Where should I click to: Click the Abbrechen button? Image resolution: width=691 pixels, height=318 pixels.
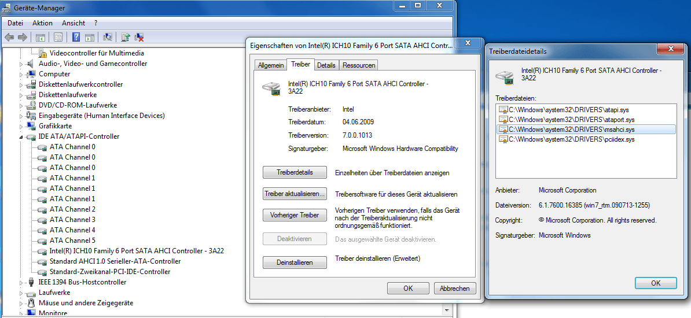point(455,289)
